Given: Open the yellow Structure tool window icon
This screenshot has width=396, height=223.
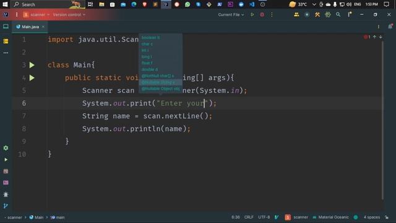Looking at the screenshot, I should click(x=6, y=42).
